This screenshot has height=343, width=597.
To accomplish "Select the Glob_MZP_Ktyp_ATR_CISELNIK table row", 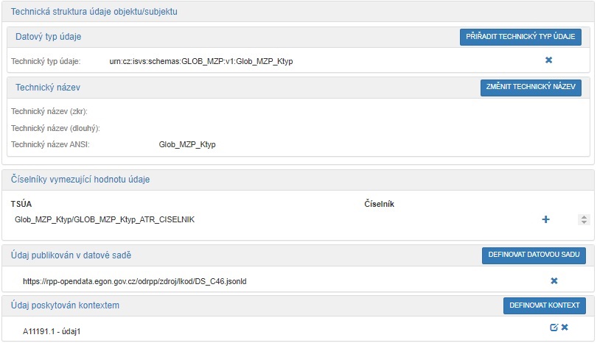I will (x=105, y=219).
